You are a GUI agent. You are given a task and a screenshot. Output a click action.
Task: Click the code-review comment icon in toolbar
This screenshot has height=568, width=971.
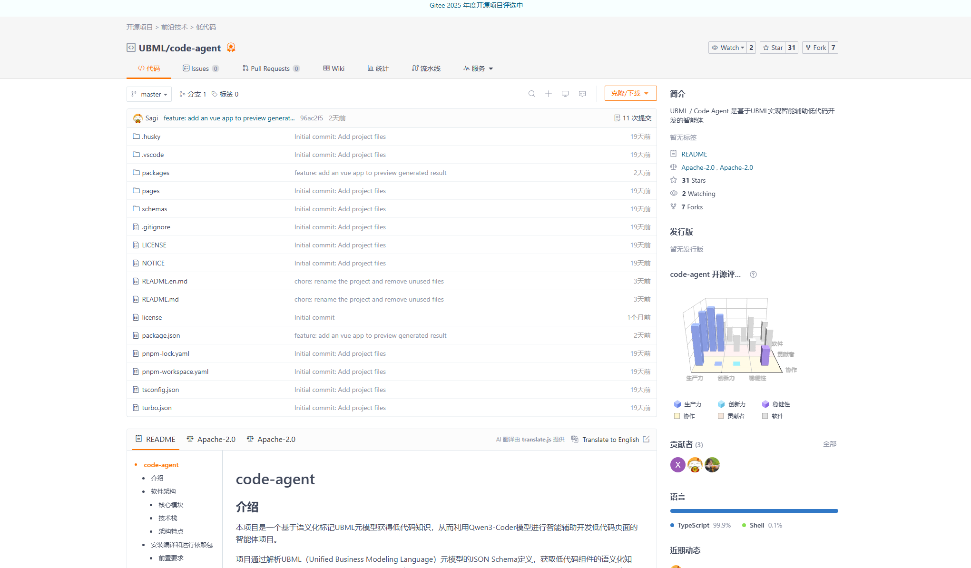(582, 94)
